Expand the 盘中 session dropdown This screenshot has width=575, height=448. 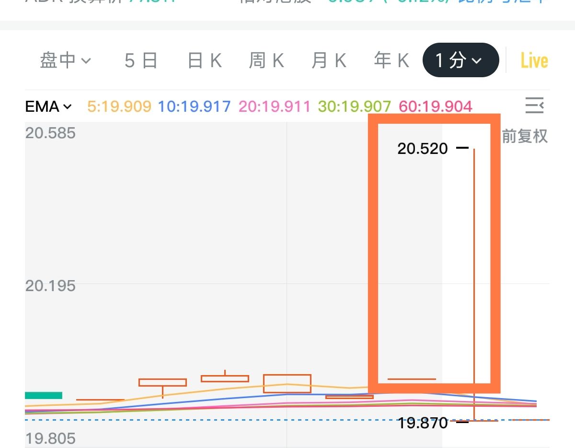tap(65, 61)
